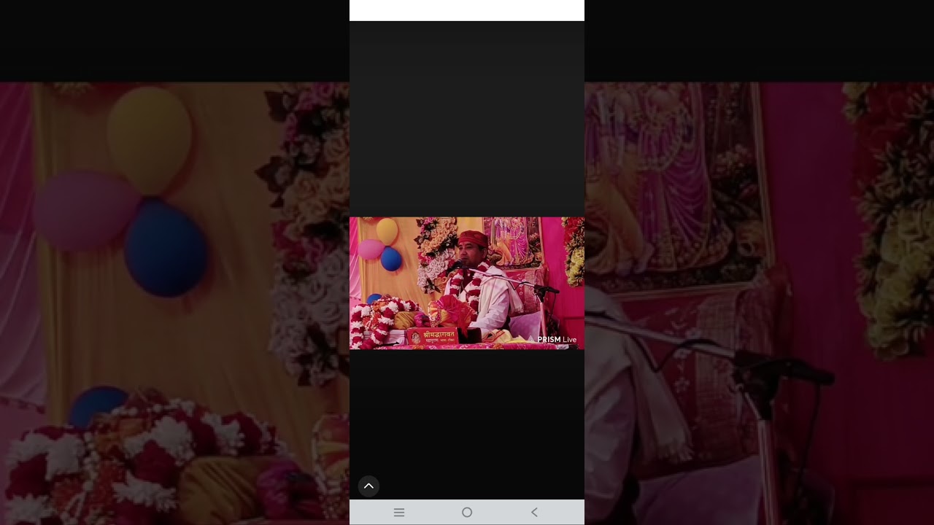Open the Android recent apps menu icon

[399, 513]
